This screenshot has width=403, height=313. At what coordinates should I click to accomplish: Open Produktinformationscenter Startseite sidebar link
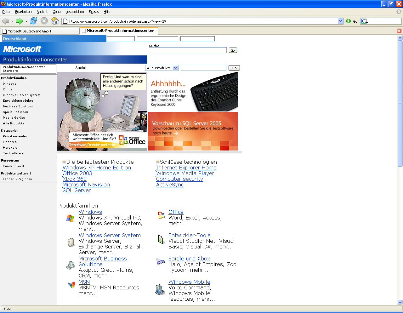28,69
